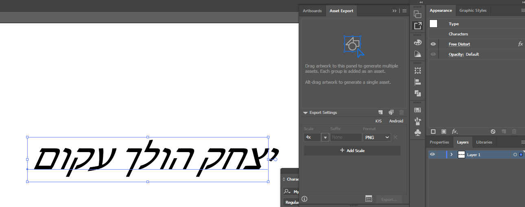Open Add New Effect fx menu

click(455, 131)
